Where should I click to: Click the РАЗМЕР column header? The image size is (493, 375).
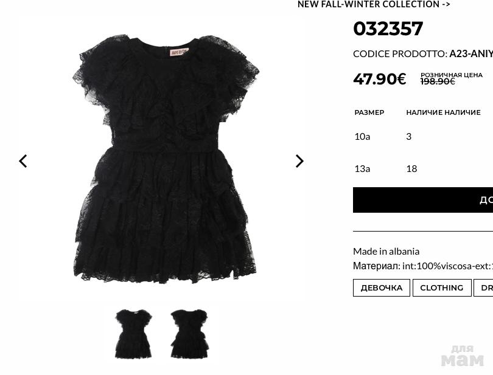click(369, 112)
